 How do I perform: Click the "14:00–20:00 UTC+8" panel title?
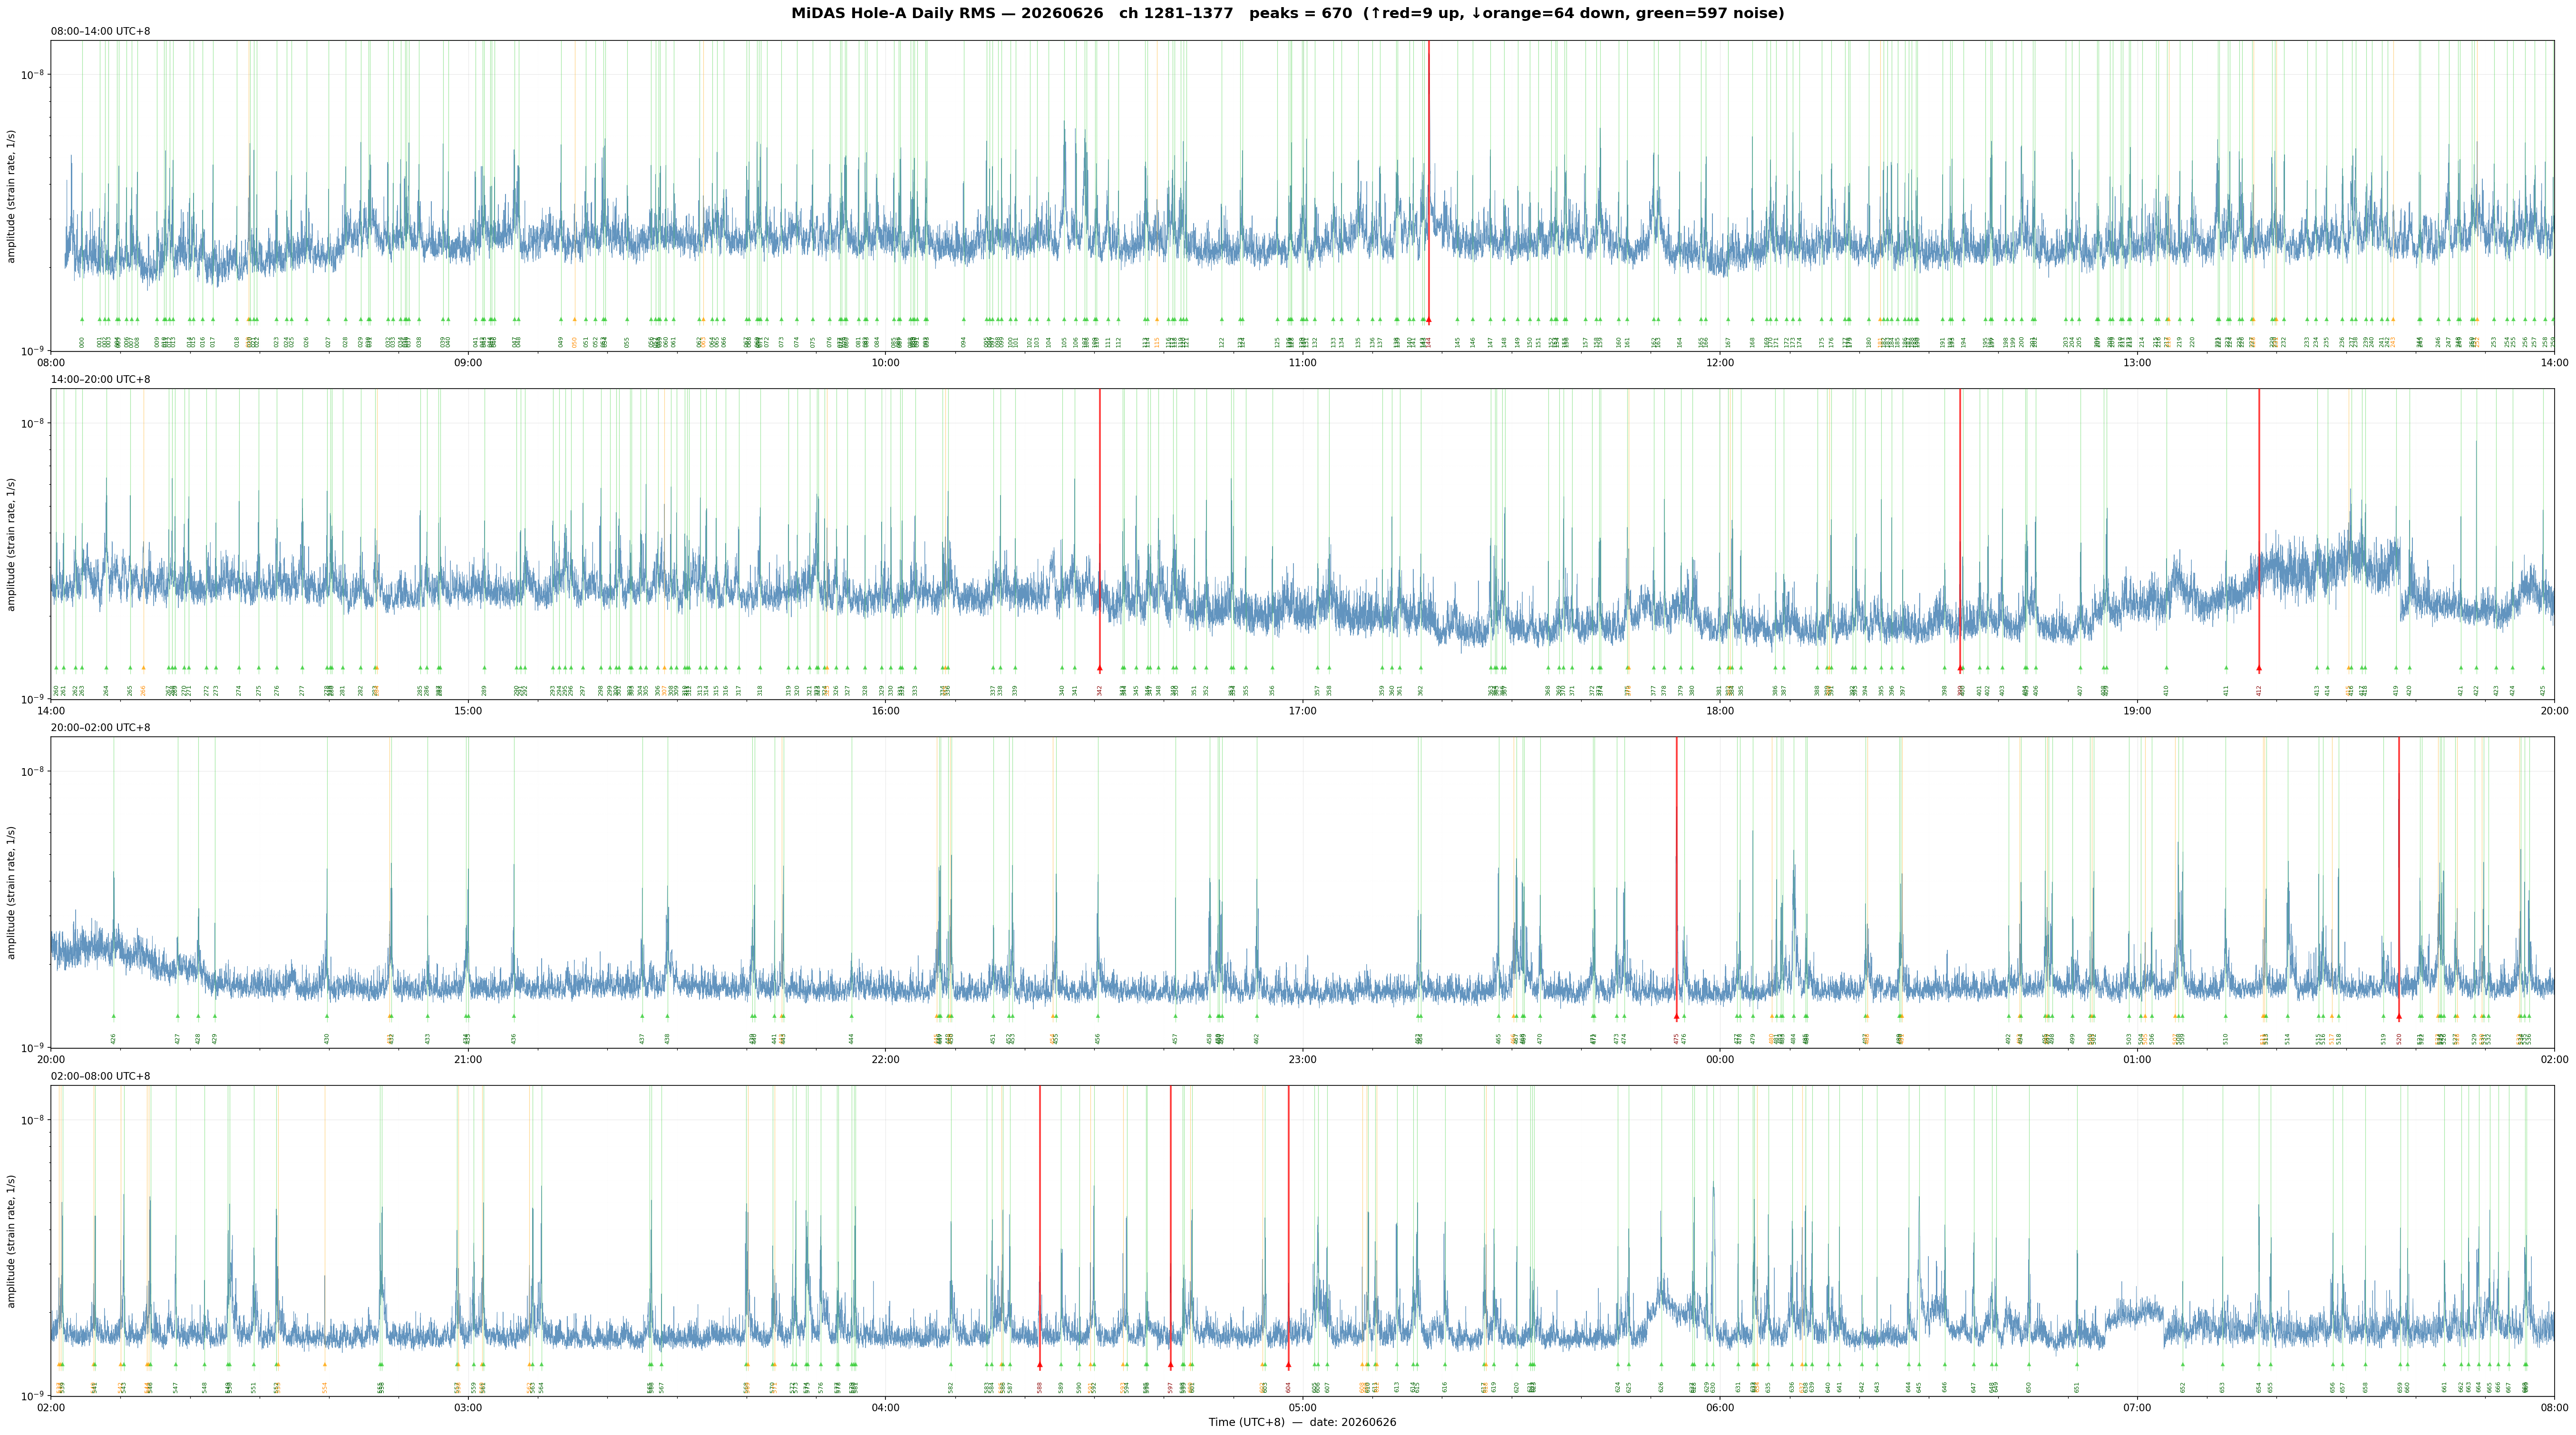[x=101, y=380]
